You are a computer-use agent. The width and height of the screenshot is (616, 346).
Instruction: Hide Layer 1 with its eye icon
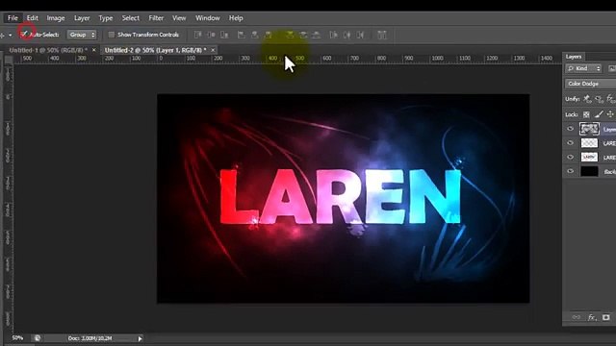(x=570, y=129)
